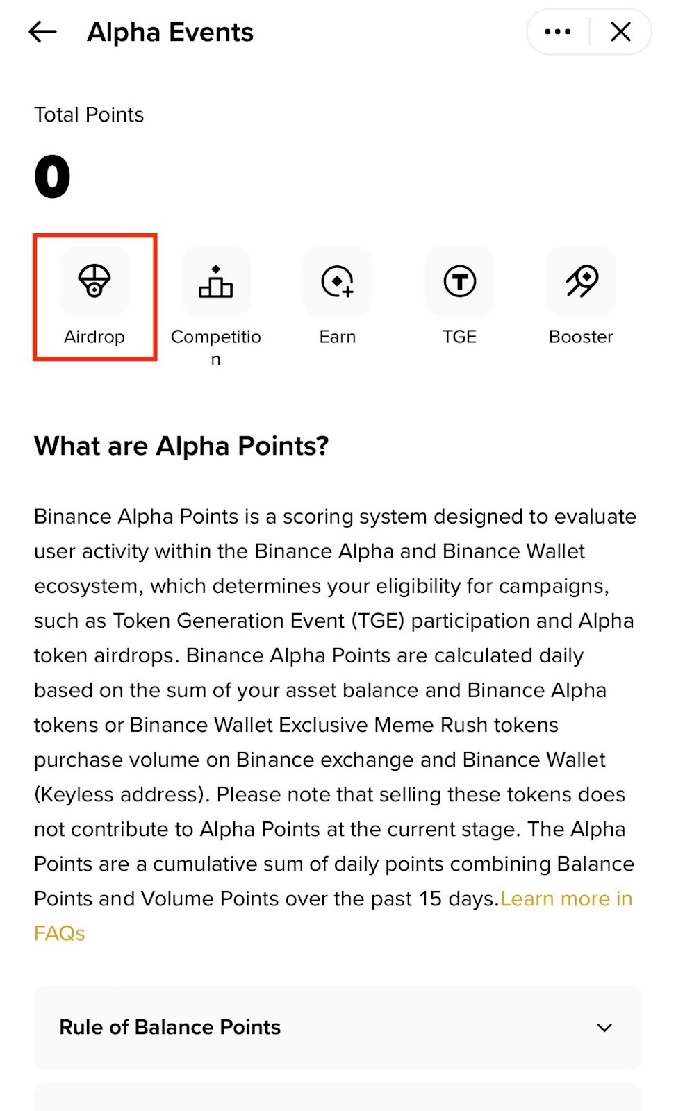Tap the Total Points label
Screen dimensions: 676x1111
coord(89,115)
